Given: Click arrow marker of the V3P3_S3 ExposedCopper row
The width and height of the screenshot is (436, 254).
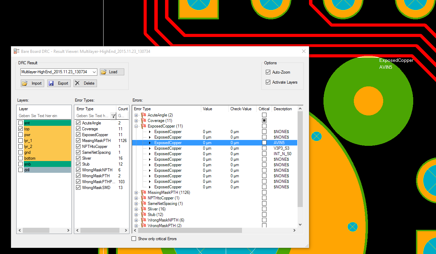Looking at the screenshot, I should pyautogui.click(x=150, y=148).
